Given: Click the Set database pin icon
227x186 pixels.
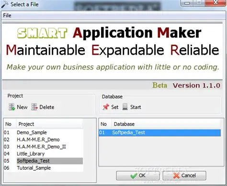Looking at the screenshot, I should 106,107.
